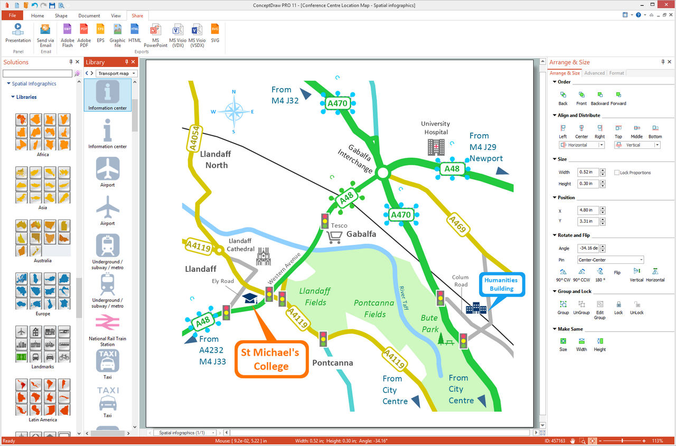676x446 pixels.
Task: Export the drawing as Adobe Flash
Action: tap(68, 35)
